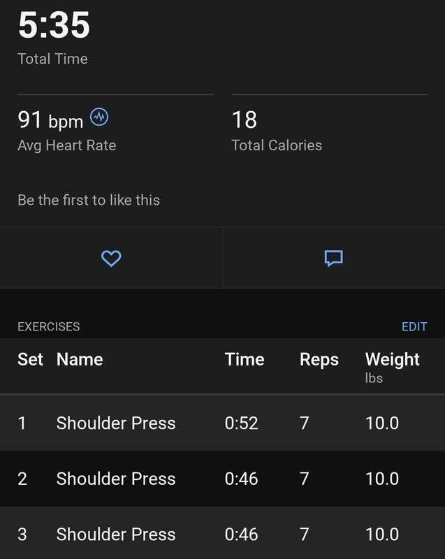Open comments with the speech bubble icon

click(334, 259)
